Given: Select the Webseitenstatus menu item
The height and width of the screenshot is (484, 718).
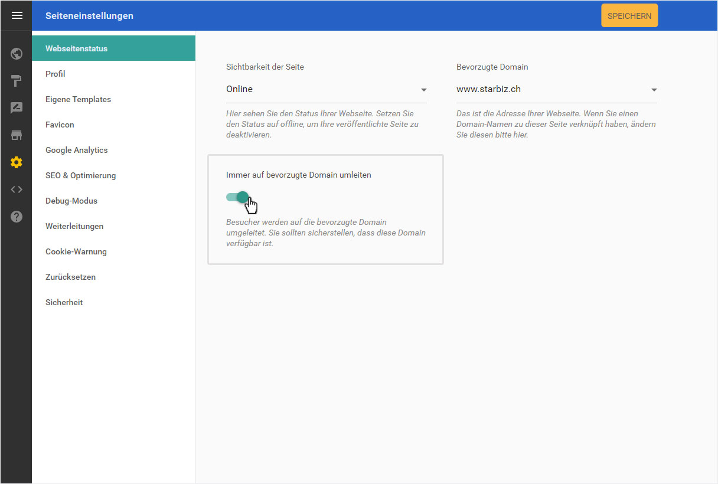Looking at the screenshot, I should [x=113, y=48].
